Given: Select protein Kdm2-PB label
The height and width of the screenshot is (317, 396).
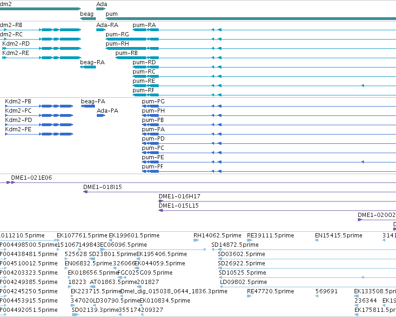Looking at the screenshot, I should click(18, 101).
